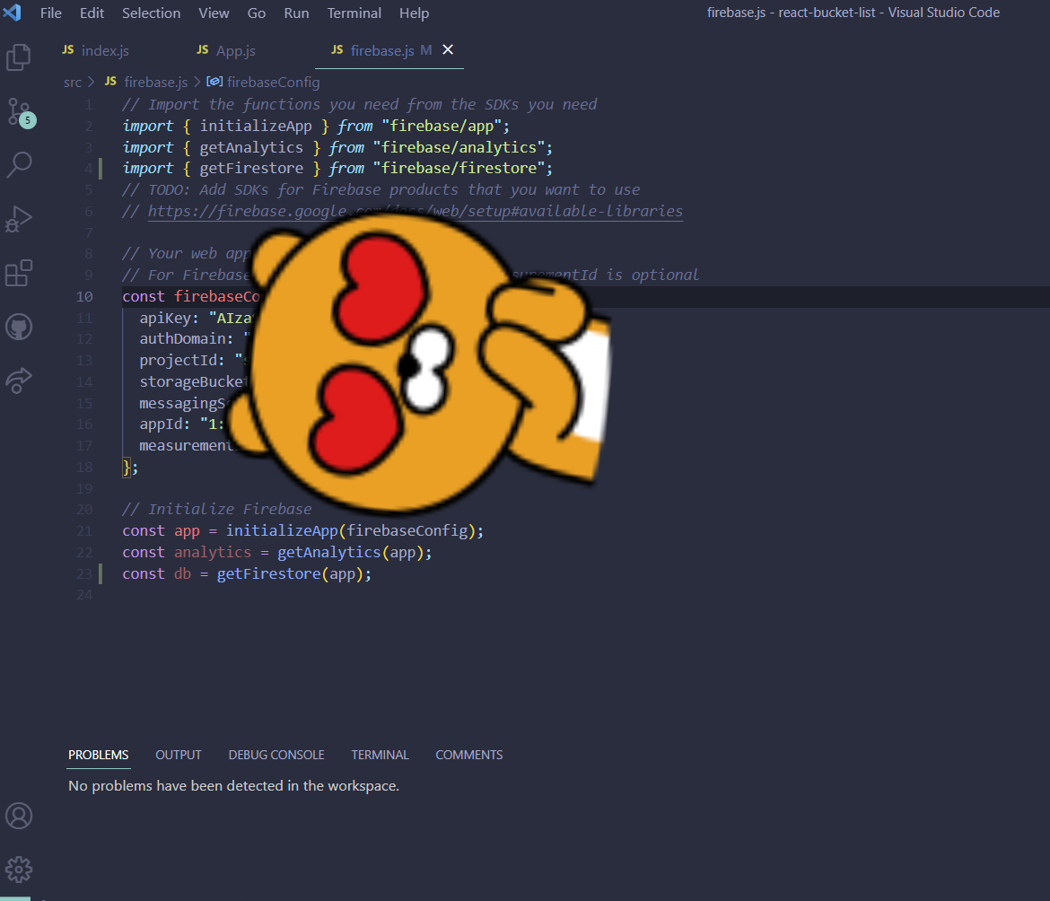Click the VS Code logo icon
The width and height of the screenshot is (1050, 901).
tap(12, 13)
